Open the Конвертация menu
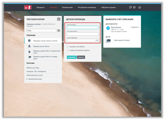The image size is (165, 120). coord(67,7)
